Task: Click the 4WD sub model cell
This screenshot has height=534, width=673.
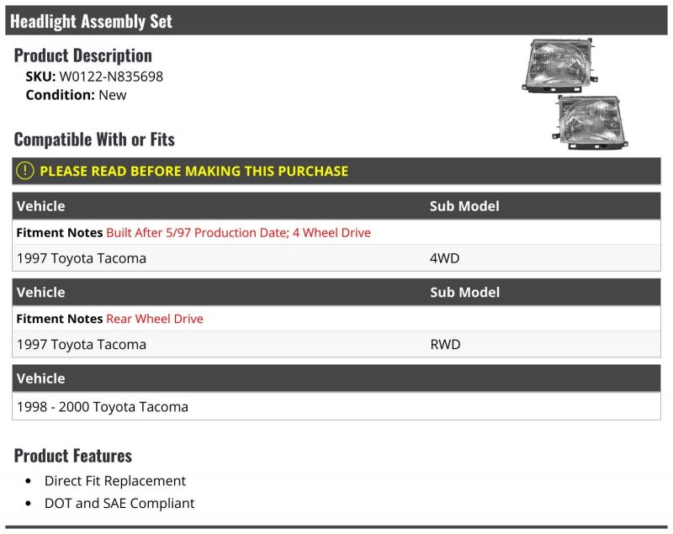Action: pyautogui.click(x=444, y=258)
